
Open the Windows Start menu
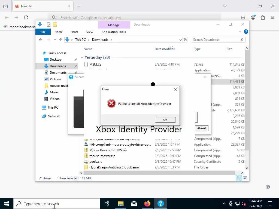click(7, 204)
